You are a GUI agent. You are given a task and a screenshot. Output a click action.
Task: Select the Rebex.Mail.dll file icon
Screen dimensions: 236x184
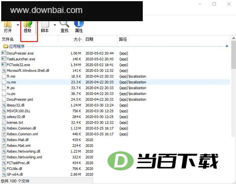4,140
